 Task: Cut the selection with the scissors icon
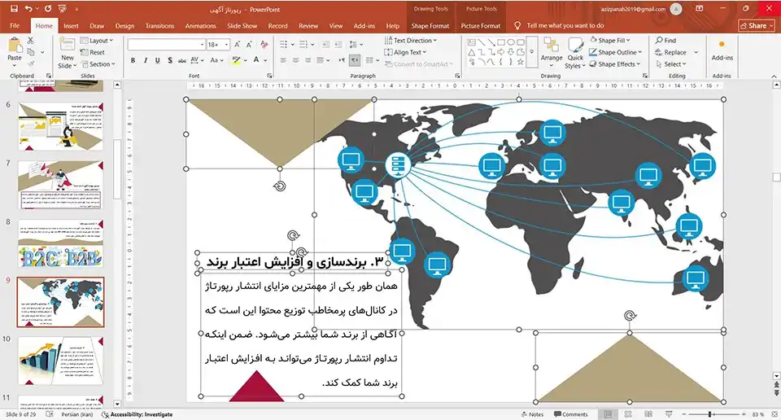31,41
